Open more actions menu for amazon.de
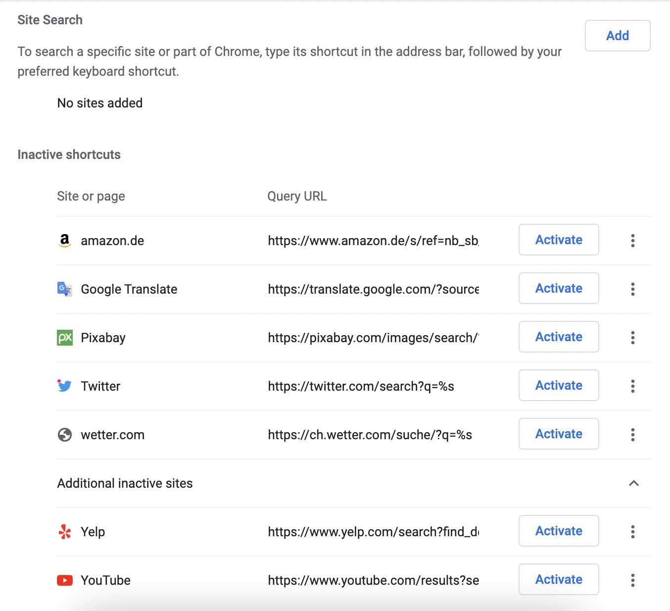Screen dimensions: 670x611 (633, 241)
